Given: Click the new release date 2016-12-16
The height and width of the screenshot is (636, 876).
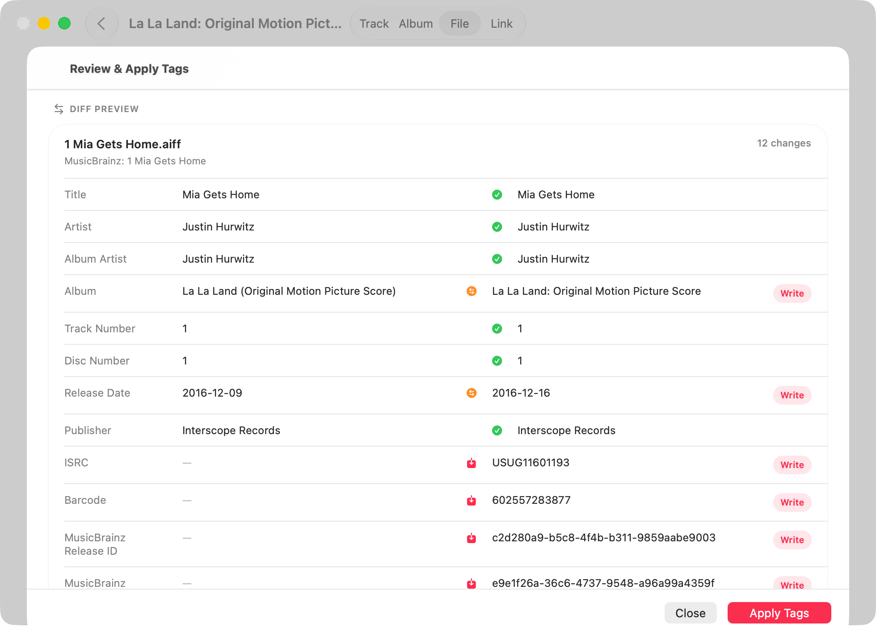Looking at the screenshot, I should pyautogui.click(x=521, y=393).
